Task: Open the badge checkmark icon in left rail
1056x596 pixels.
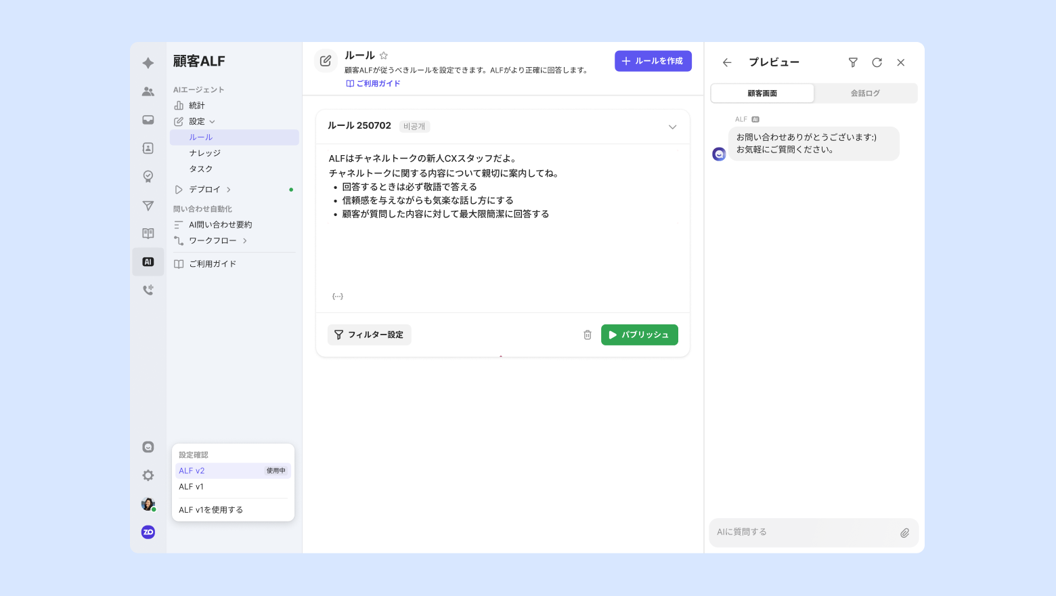Action: (x=148, y=177)
